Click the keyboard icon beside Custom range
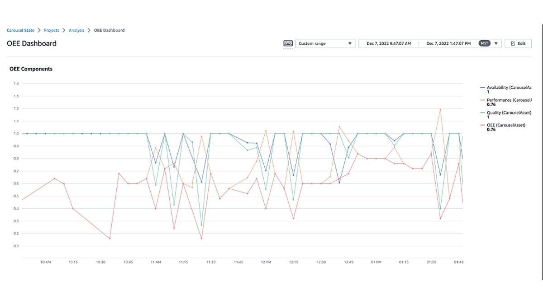The image size is (543, 305). click(x=288, y=43)
